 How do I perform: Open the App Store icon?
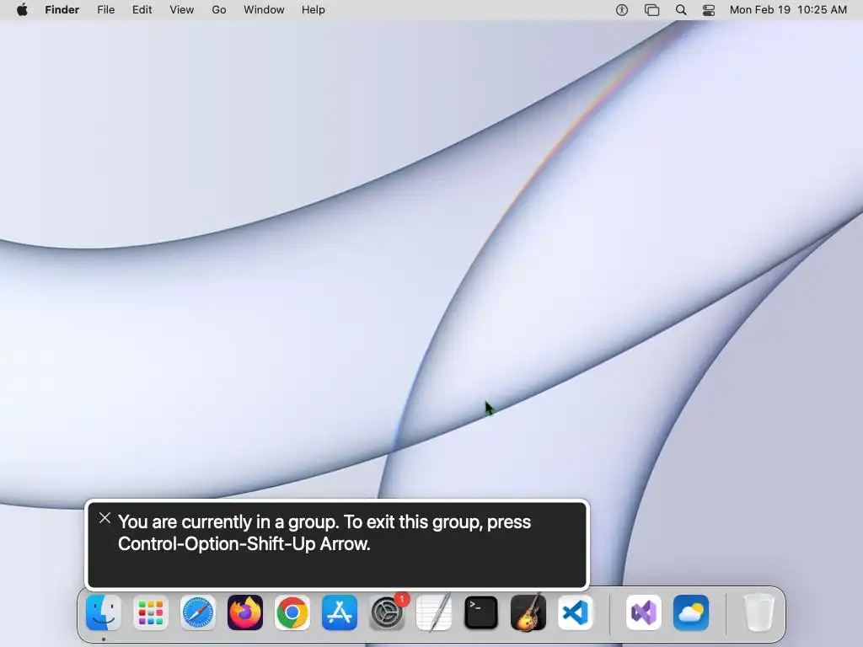click(340, 612)
